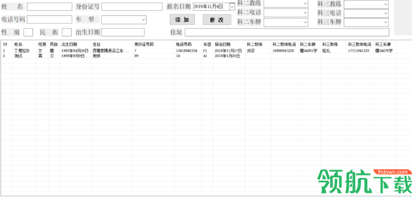Open the 科三教练 combo box
Viewport: 412px width, 197px height.
tap(366, 4)
